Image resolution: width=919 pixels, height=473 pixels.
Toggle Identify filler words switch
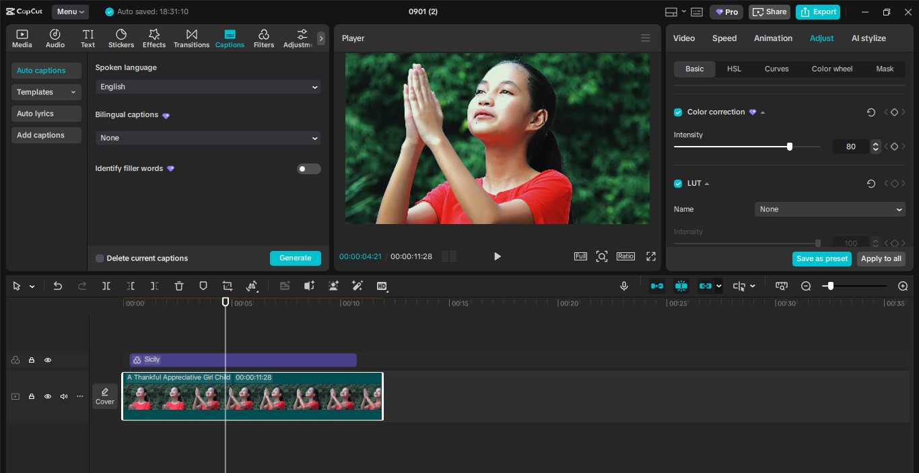pos(308,169)
